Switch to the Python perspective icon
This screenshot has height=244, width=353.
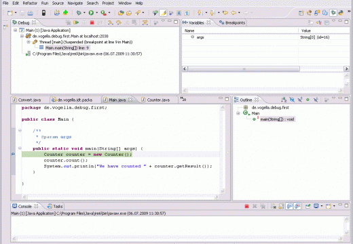(341, 13)
